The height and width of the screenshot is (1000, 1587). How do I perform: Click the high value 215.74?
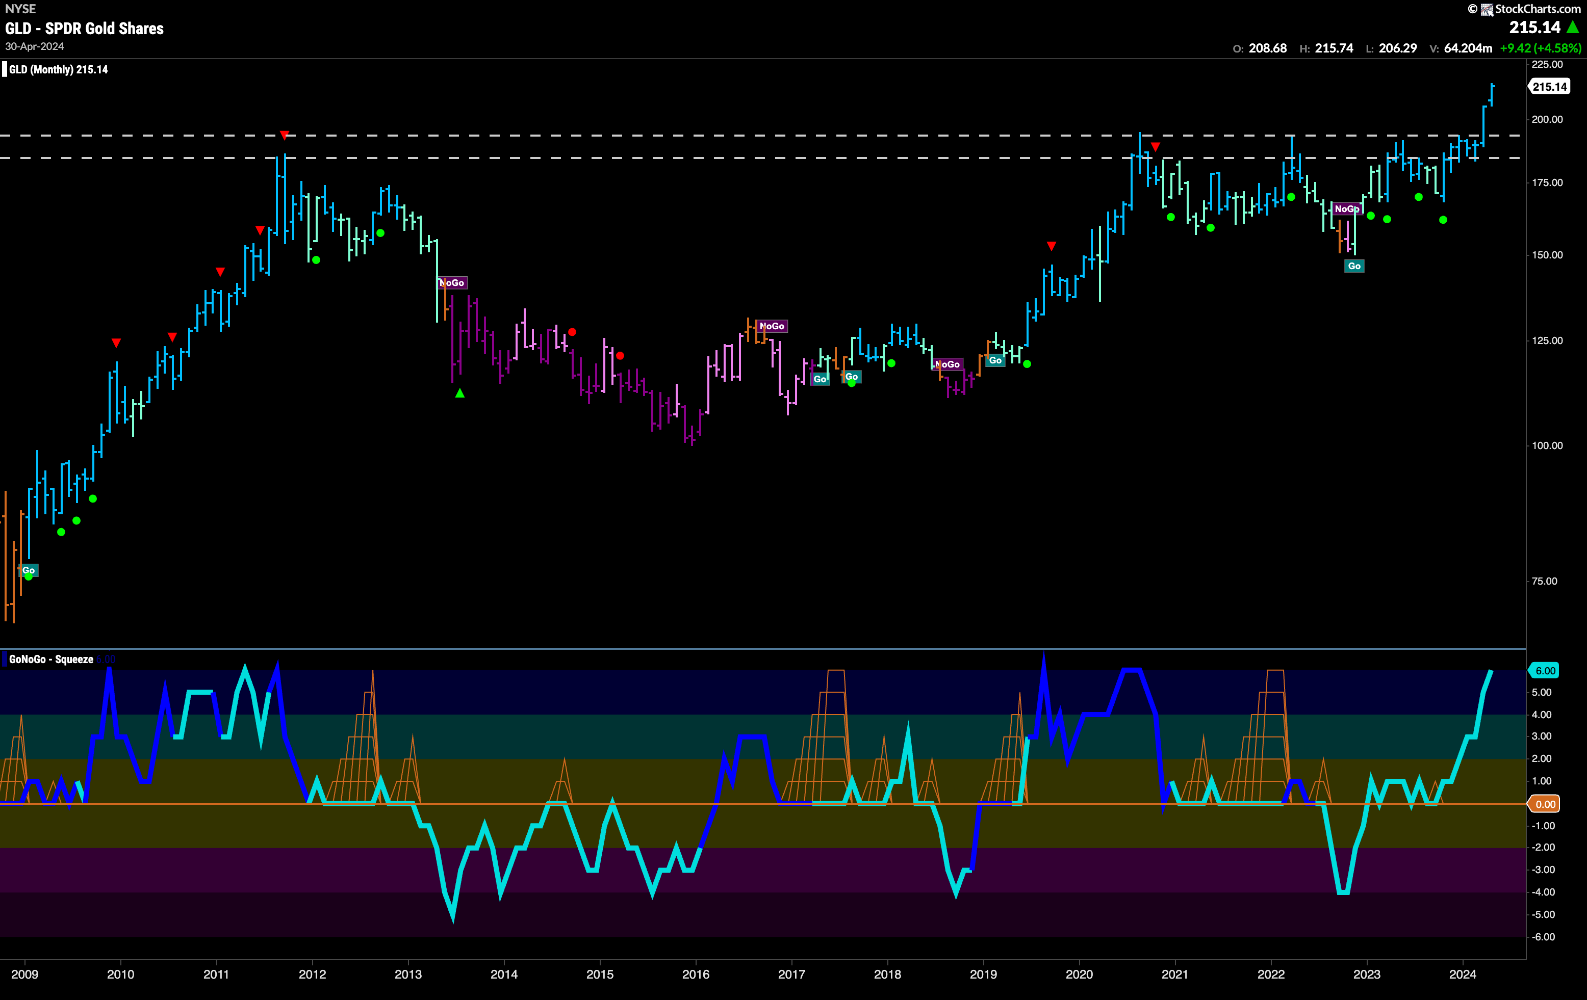(x=1334, y=48)
